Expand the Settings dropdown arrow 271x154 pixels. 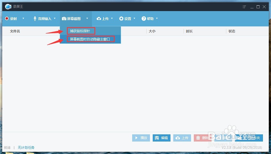point(134,18)
